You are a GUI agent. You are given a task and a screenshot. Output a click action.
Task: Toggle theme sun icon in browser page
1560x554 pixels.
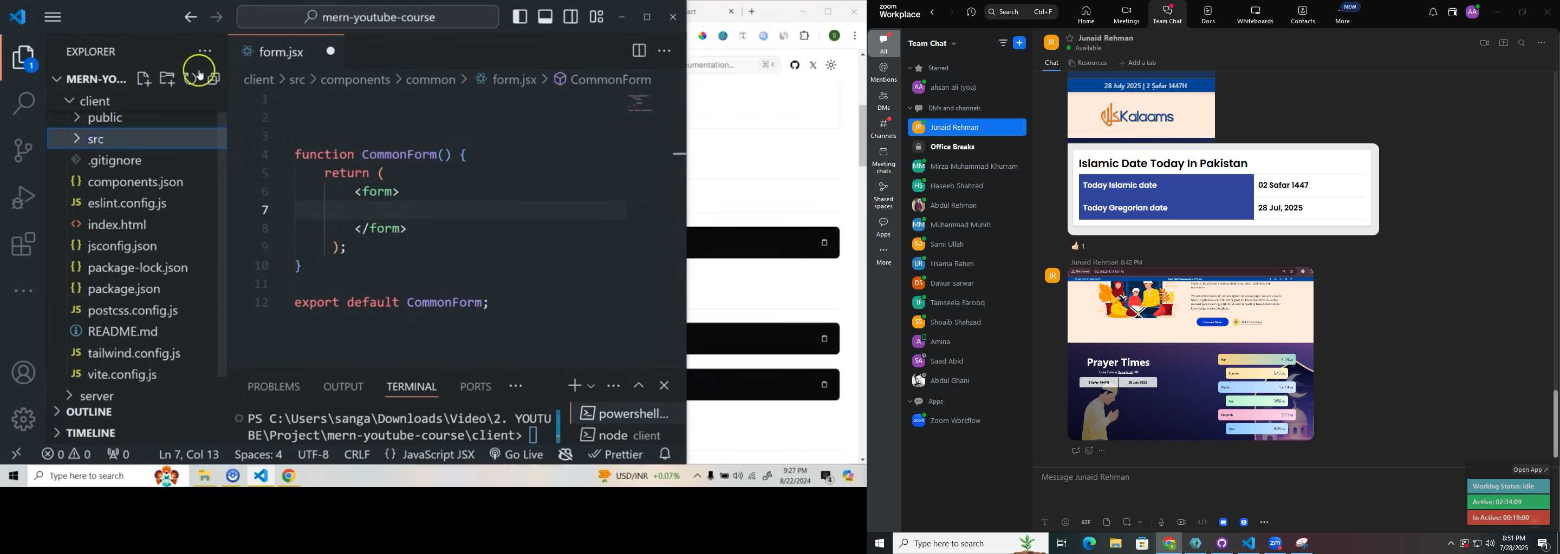click(831, 65)
